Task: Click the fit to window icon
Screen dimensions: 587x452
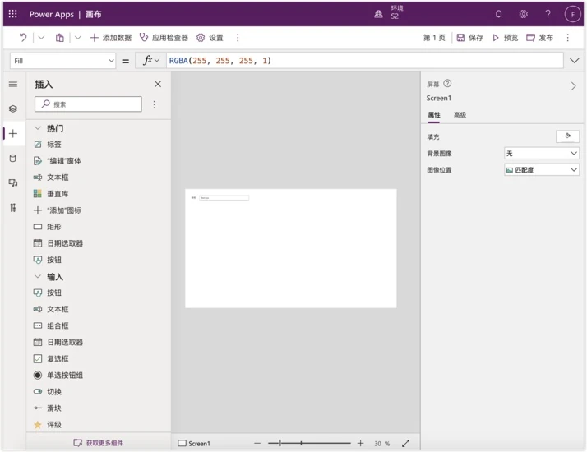Action: coord(405,444)
